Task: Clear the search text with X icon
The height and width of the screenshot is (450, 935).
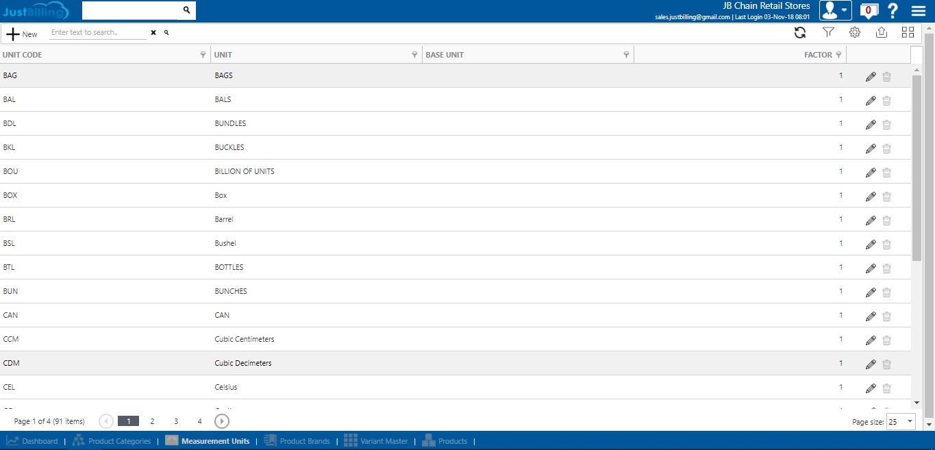Action: coord(153,33)
